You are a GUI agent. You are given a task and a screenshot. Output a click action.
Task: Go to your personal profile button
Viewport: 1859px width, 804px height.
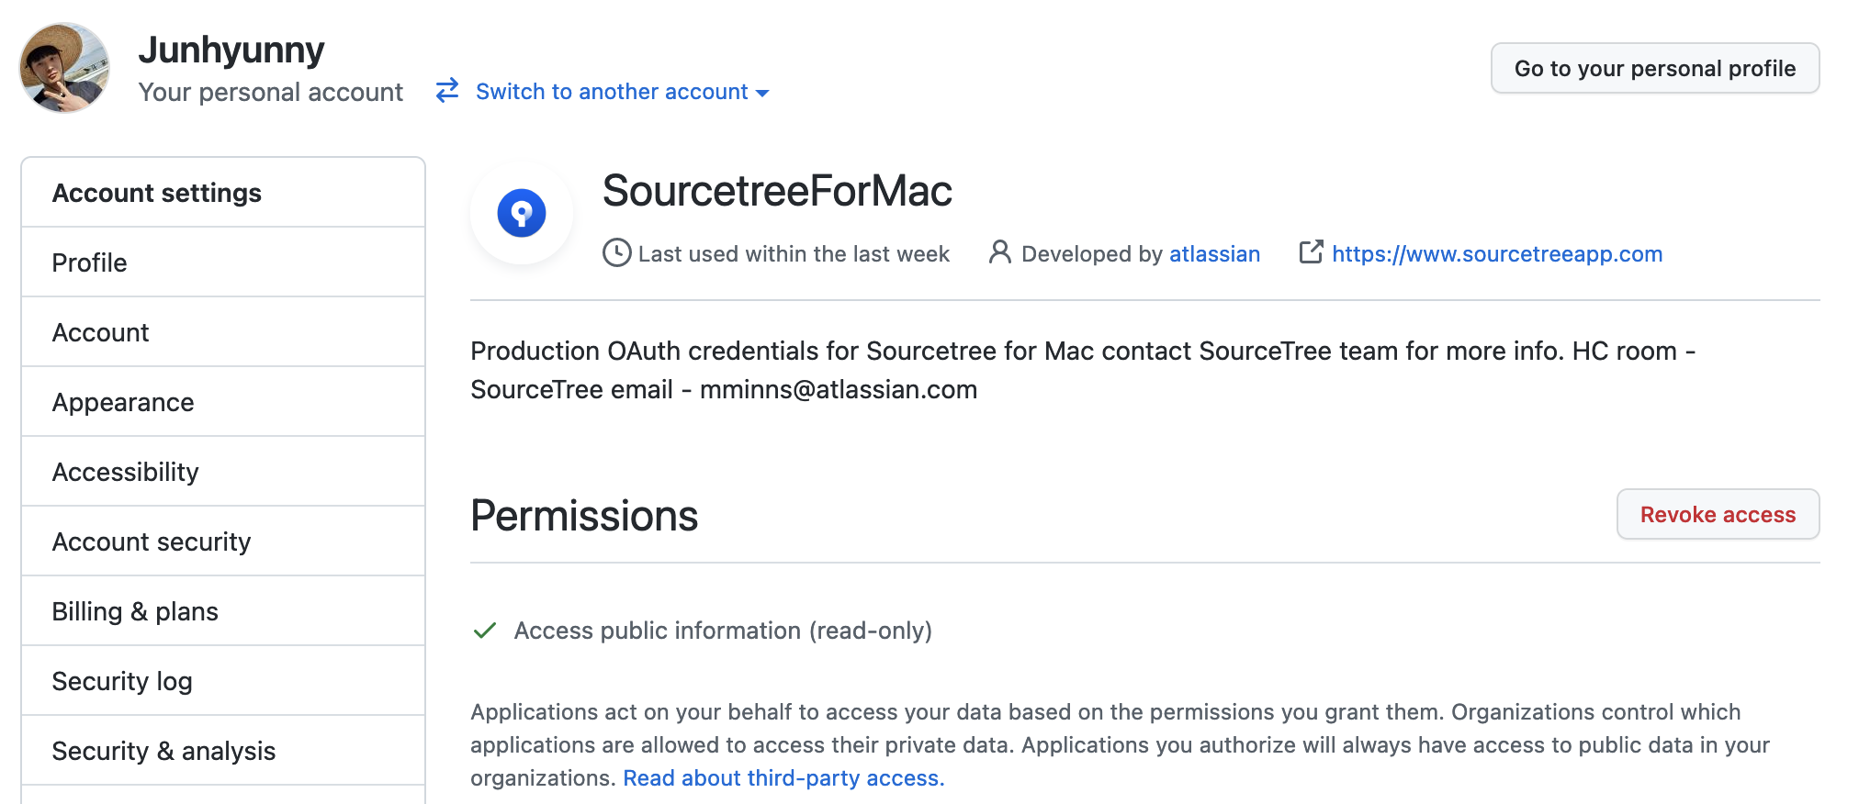1655,68
